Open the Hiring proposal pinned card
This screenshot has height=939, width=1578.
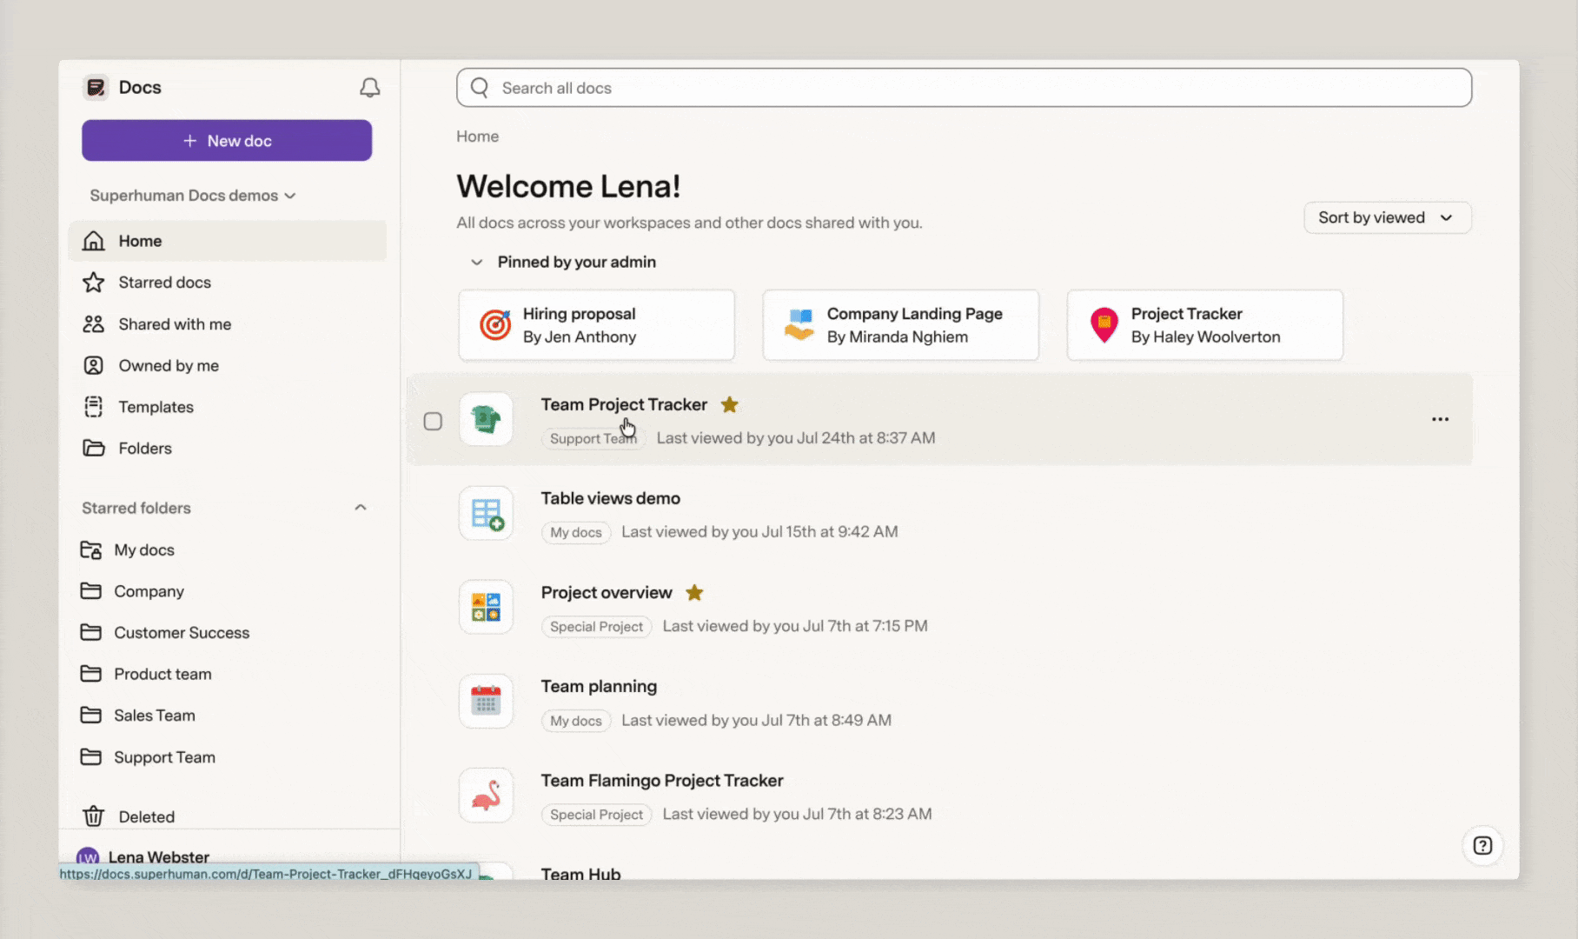596,325
